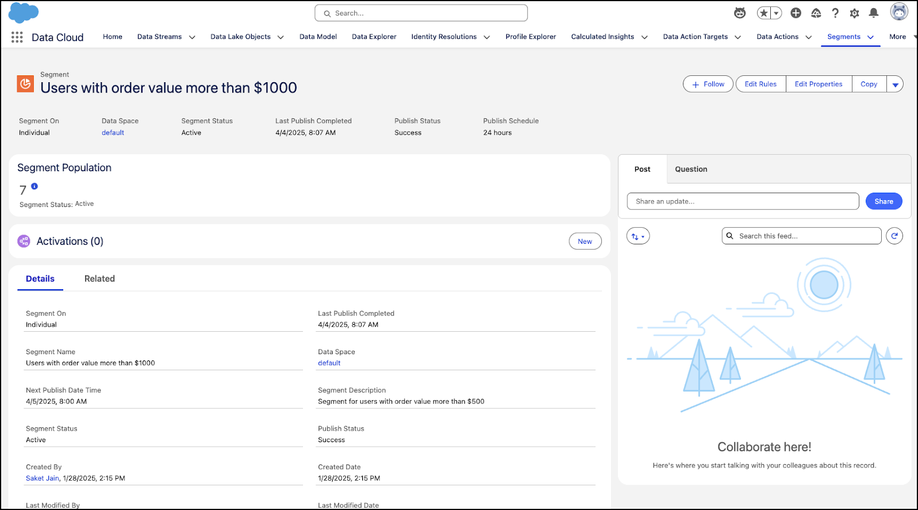This screenshot has width=918, height=510.
Task: Open the Identity Resolutions tab
Action: 444,37
